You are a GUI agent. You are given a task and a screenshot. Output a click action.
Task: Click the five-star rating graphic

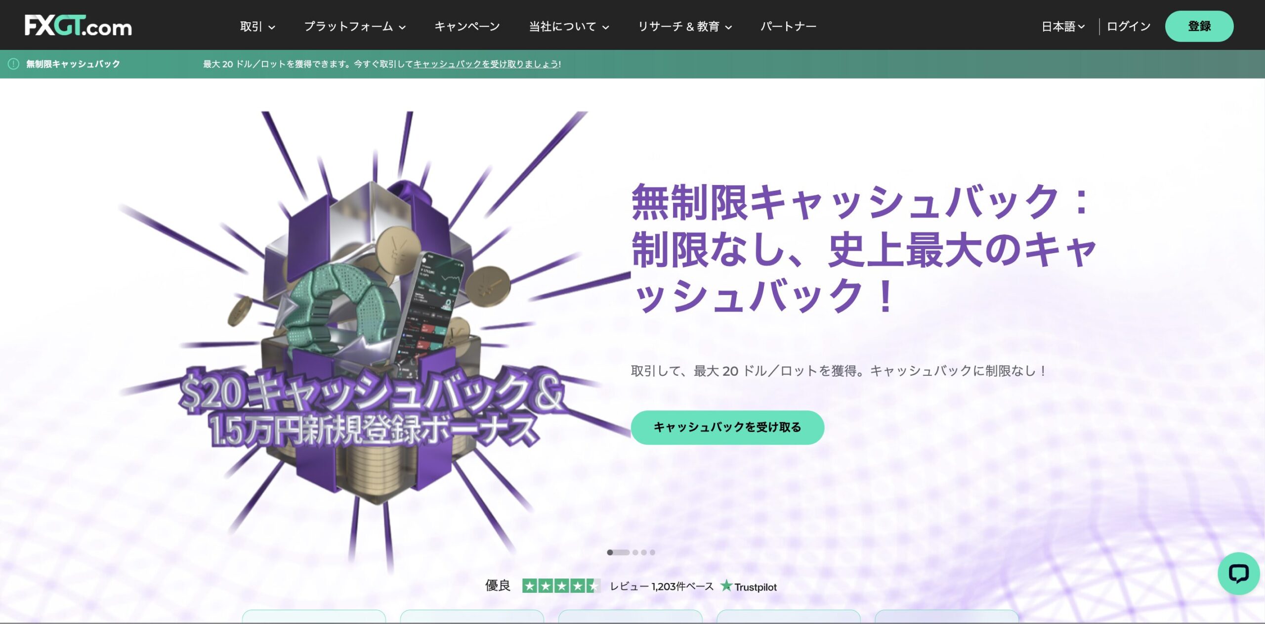(561, 586)
